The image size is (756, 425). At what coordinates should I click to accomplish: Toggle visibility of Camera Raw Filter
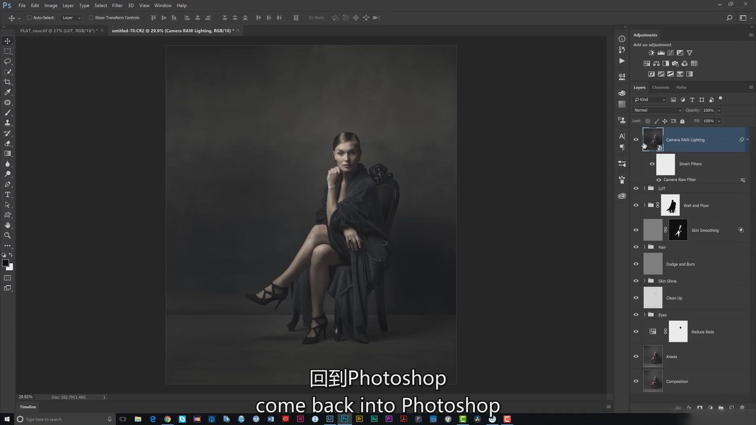click(x=659, y=180)
